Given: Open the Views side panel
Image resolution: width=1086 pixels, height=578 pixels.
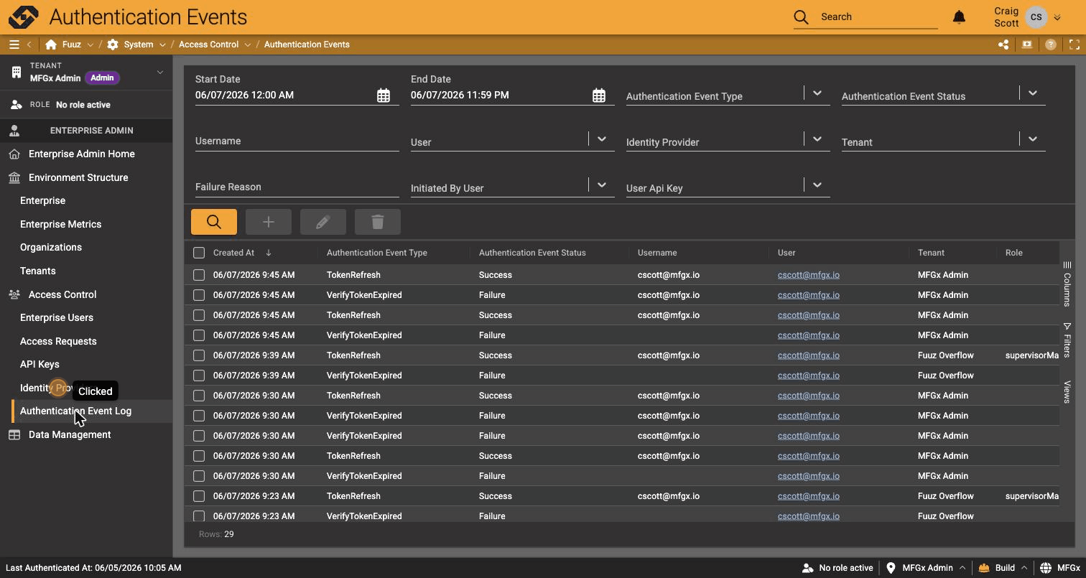Looking at the screenshot, I should [x=1067, y=391].
